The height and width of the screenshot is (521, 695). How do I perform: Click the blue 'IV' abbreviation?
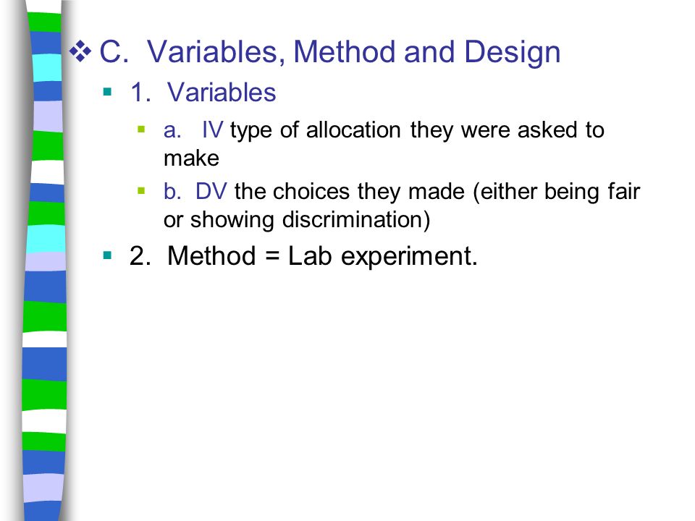[x=212, y=130]
